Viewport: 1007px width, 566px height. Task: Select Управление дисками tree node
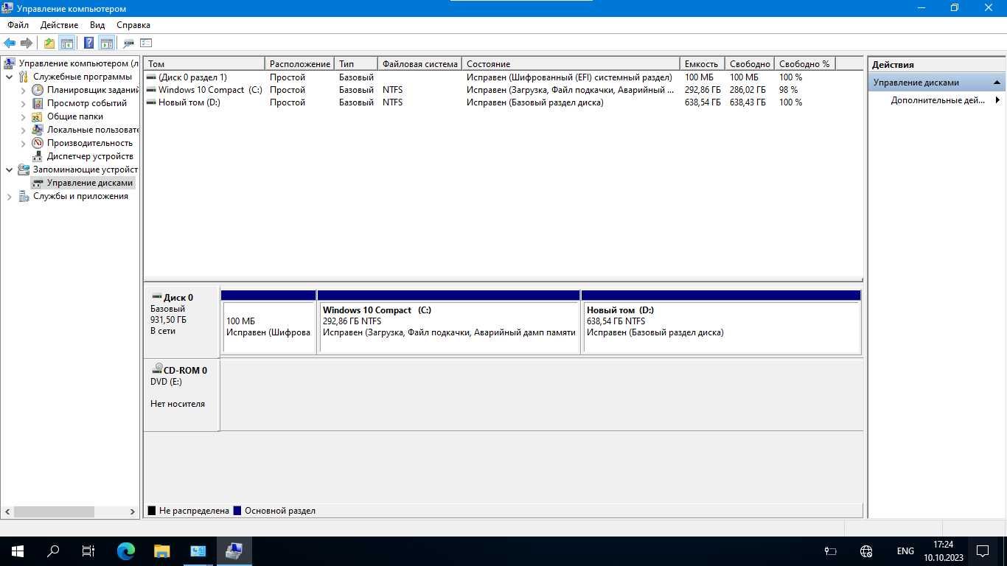83,183
